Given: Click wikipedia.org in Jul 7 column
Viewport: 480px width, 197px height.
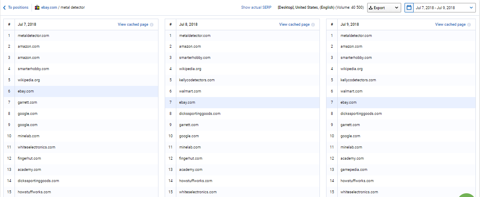Looking at the screenshot, I should click(x=29, y=80).
